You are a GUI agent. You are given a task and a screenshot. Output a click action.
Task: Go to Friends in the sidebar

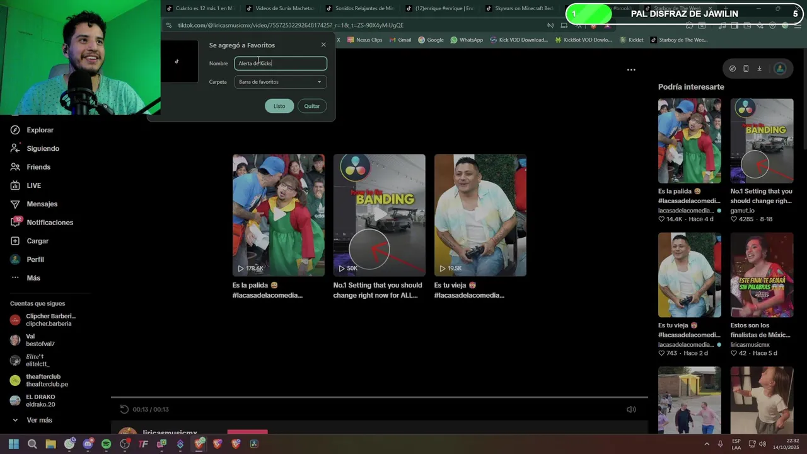click(x=31, y=167)
